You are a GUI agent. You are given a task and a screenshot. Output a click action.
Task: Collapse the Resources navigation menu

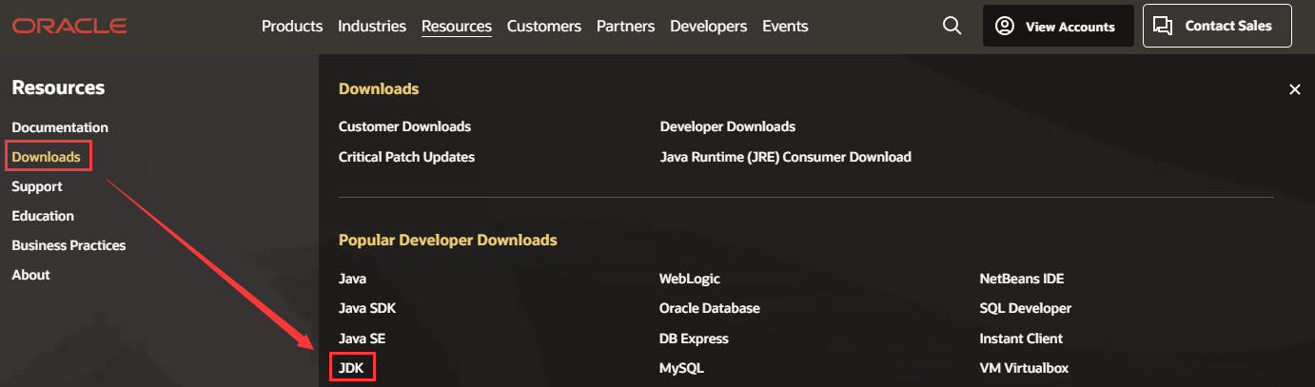pyautogui.click(x=457, y=27)
